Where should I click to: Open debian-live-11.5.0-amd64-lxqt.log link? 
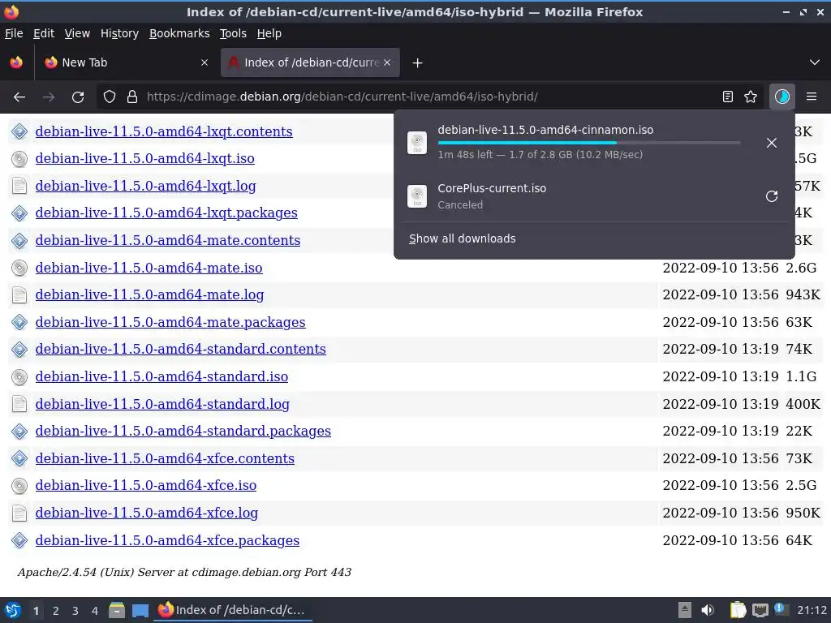click(146, 186)
